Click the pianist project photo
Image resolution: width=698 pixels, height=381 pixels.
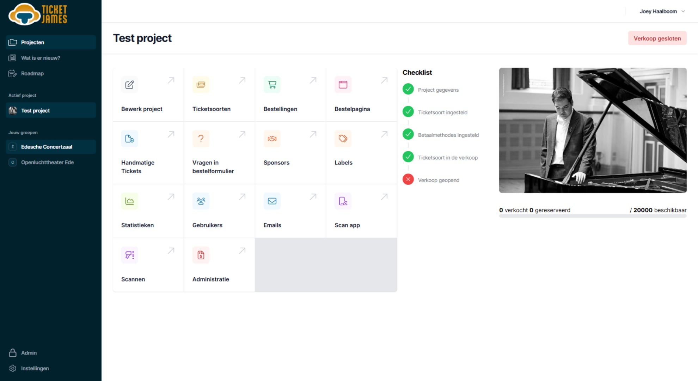[593, 130]
